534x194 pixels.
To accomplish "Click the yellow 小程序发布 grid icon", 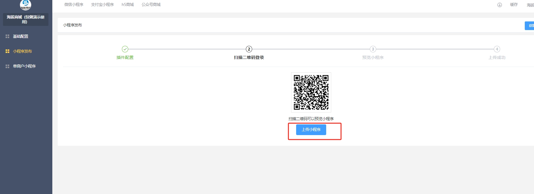I will 7,51.
